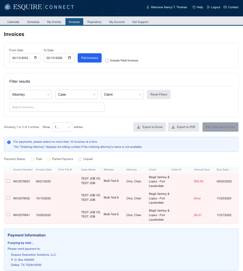Expand the Show entries count dropdown

(x=62, y=127)
